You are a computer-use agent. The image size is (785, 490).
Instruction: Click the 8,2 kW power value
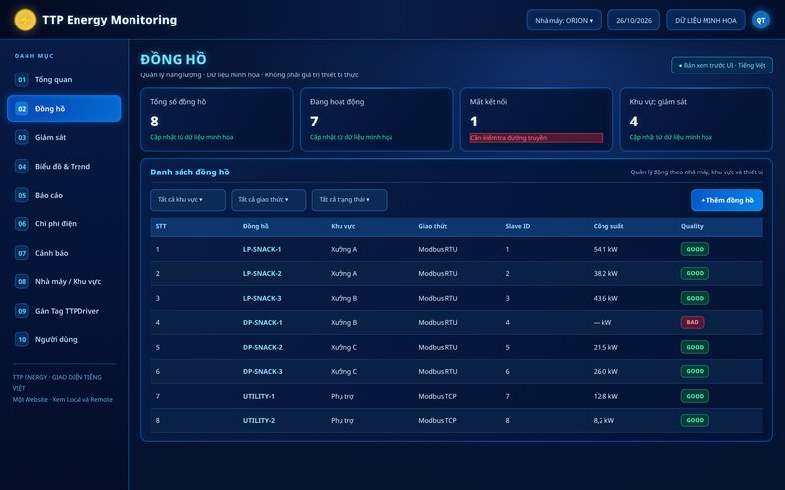[x=603, y=420]
